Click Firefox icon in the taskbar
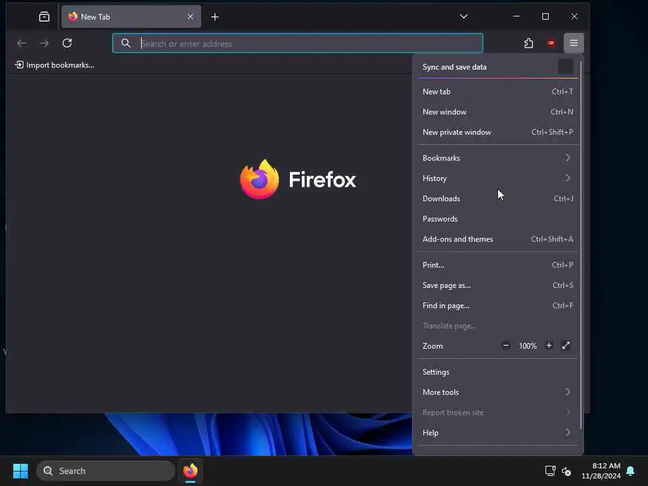Viewport: 648px width, 486px height. coord(190,471)
